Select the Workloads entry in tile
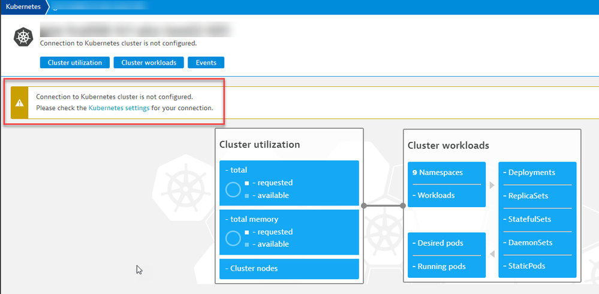599x294 pixels. pyautogui.click(x=436, y=196)
